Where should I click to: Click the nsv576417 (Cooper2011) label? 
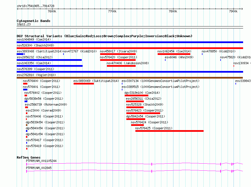point(45,140)
